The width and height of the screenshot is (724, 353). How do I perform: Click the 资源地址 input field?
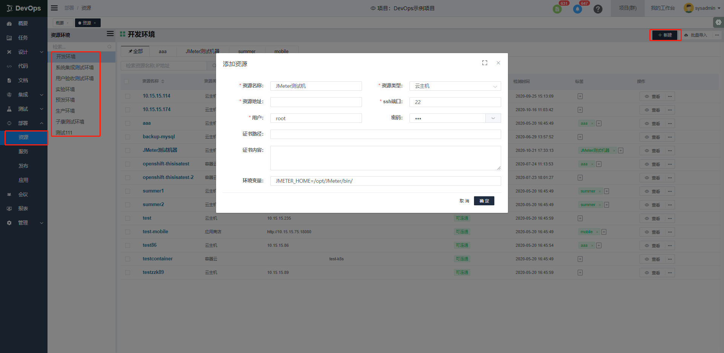(316, 102)
